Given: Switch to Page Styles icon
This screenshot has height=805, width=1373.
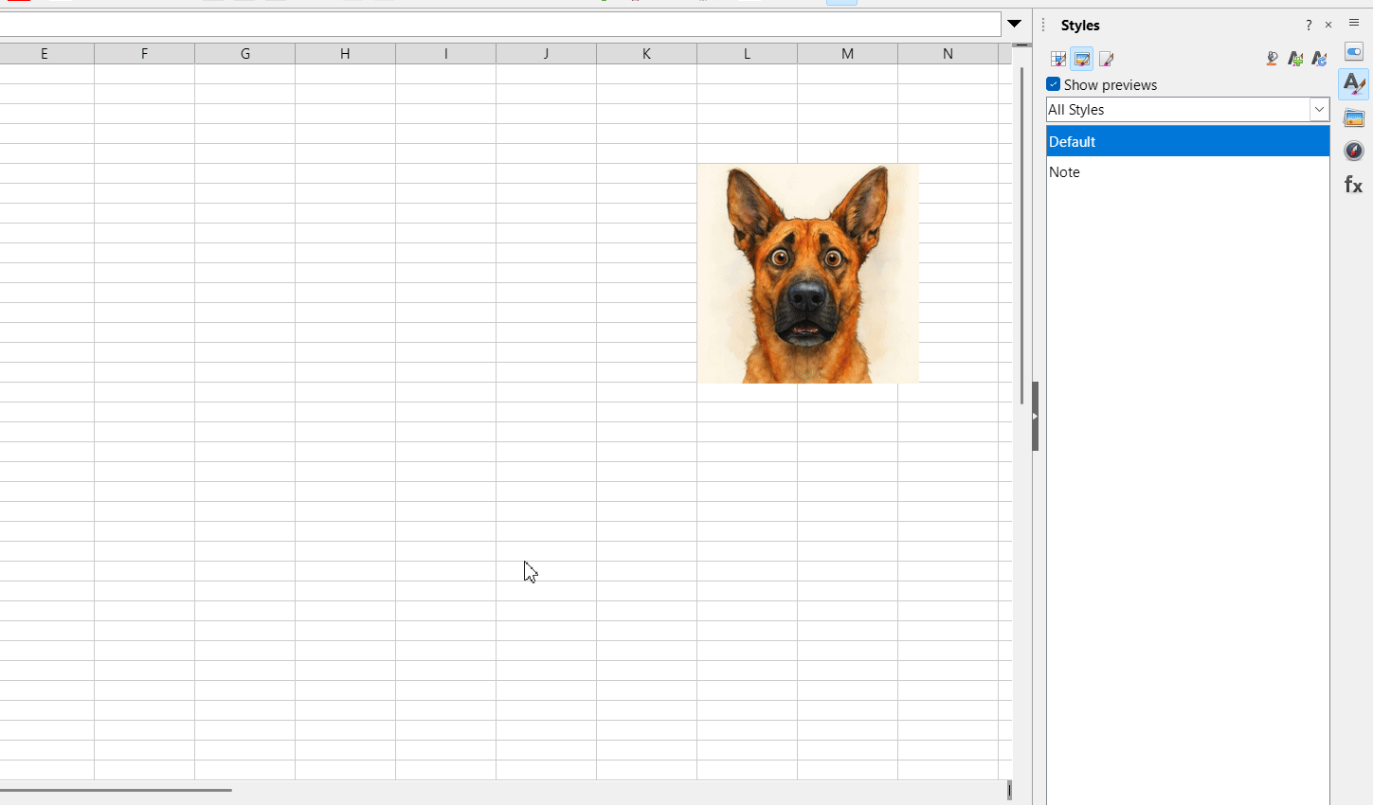Looking at the screenshot, I should [1106, 59].
